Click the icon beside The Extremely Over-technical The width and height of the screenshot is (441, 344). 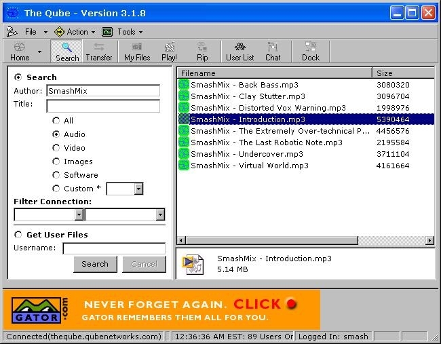tap(184, 131)
